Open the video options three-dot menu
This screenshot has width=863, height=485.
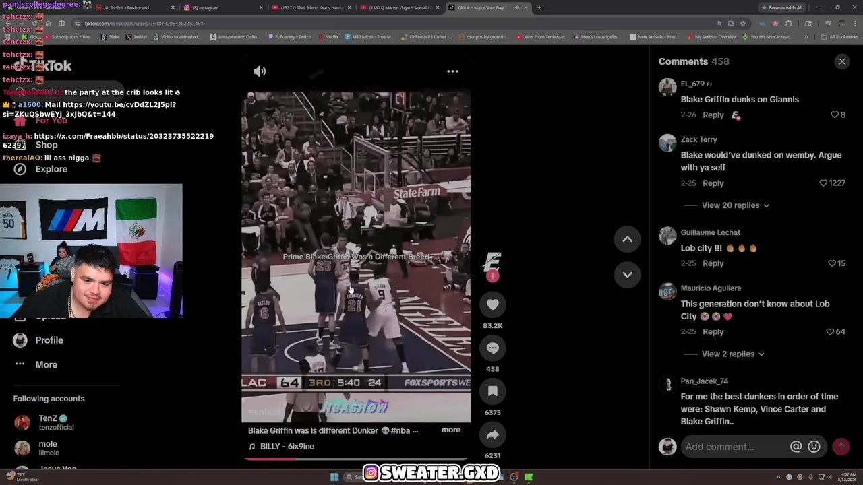[452, 71]
